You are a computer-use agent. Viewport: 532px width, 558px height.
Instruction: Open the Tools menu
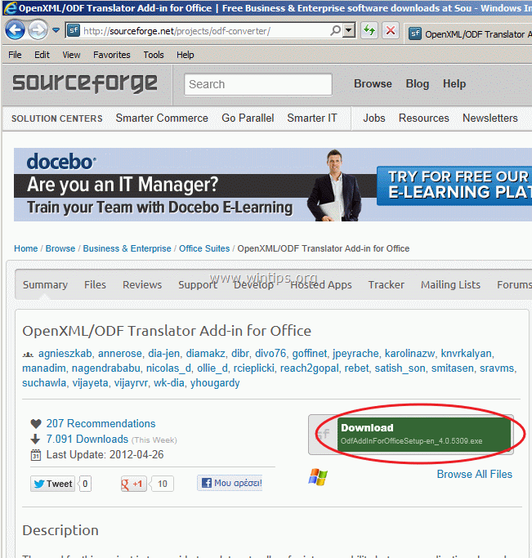[154, 55]
